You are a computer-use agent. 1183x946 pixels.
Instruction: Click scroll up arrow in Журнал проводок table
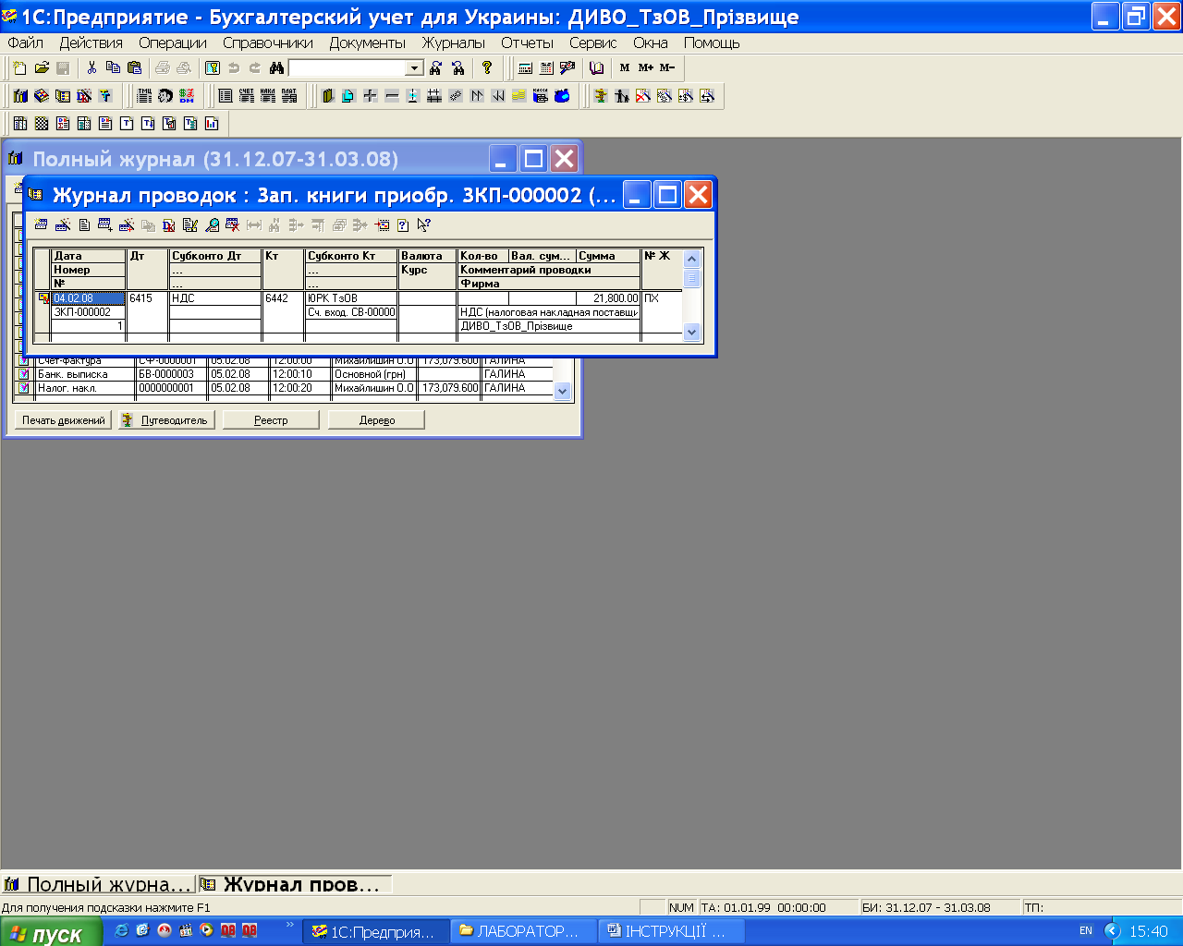pos(692,260)
